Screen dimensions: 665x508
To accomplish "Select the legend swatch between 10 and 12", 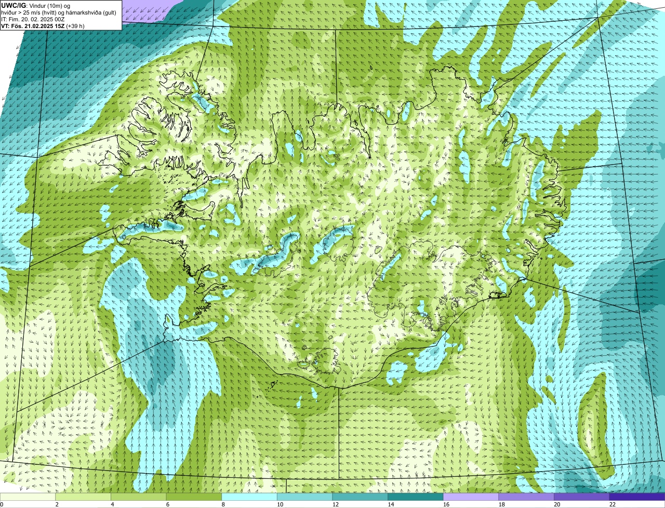I will [x=304, y=497].
